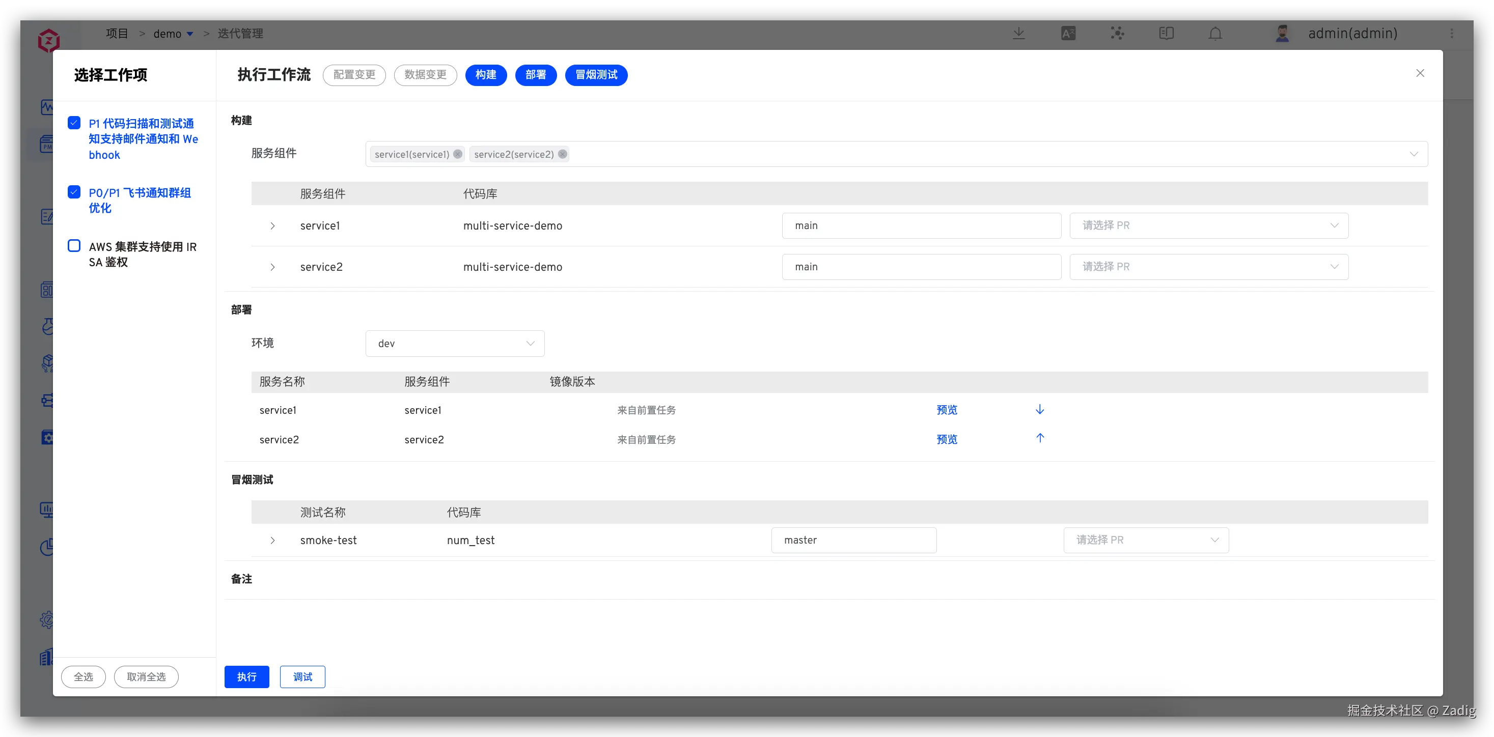The width and height of the screenshot is (1494, 737).
Task: Expand the service1 build row
Action: click(x=272, y=225)
